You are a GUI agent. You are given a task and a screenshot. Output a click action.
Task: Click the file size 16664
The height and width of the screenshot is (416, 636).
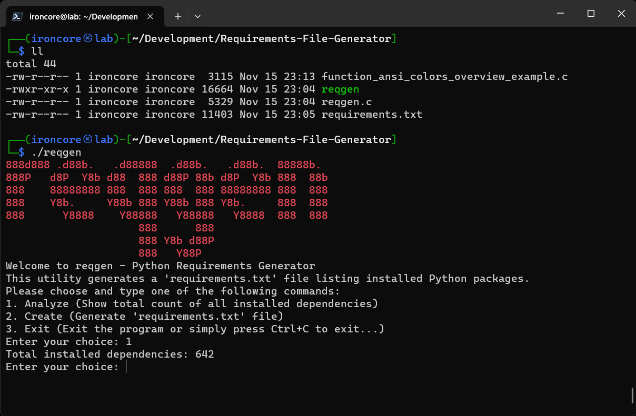click(x=217, y=89)
